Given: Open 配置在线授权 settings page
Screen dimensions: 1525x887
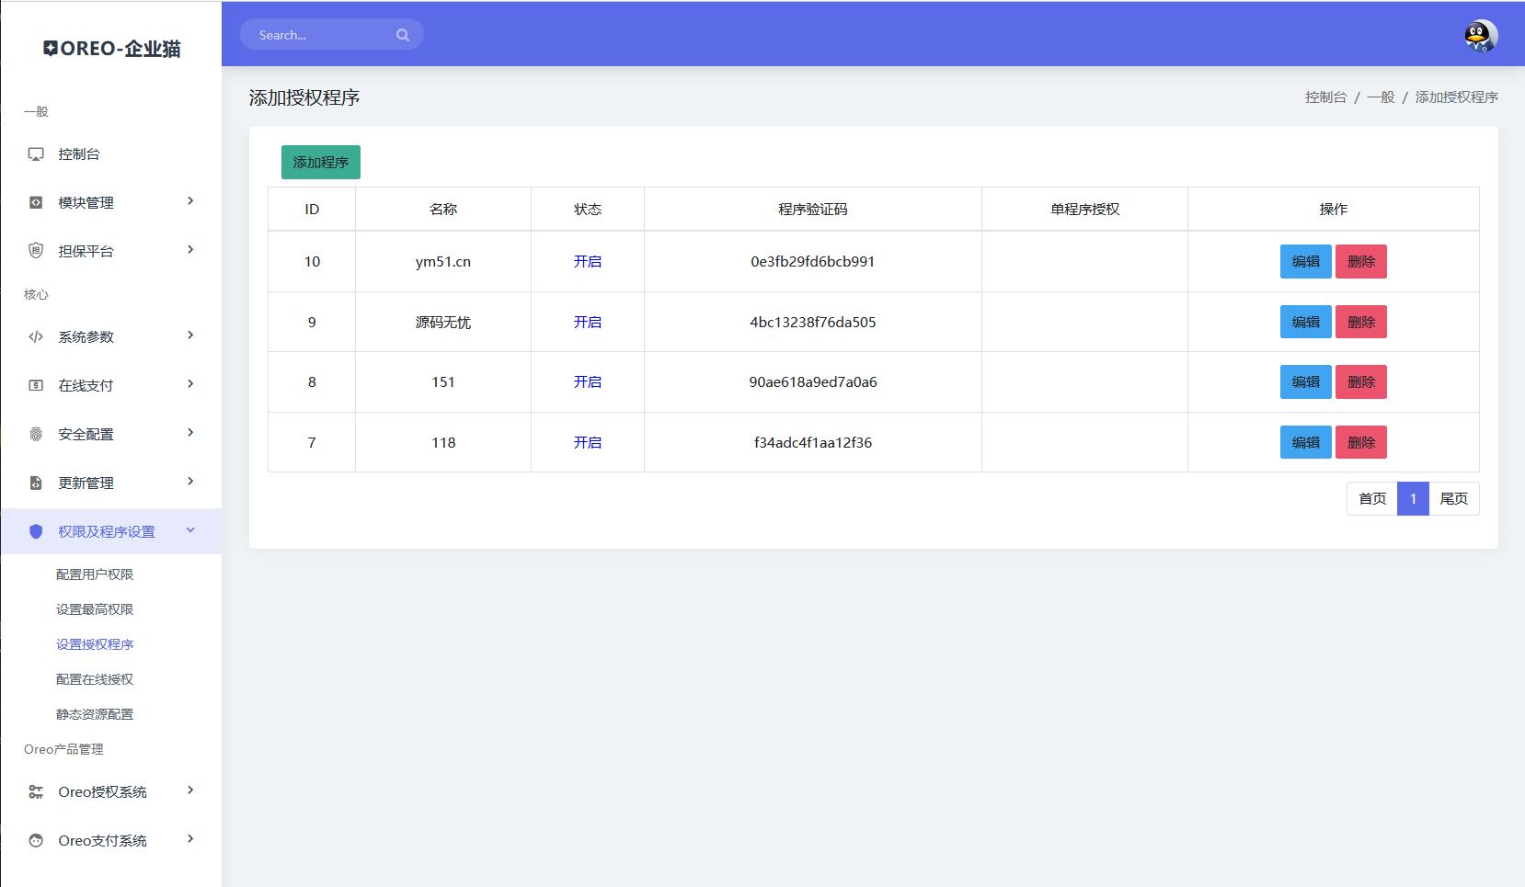Looking at the screenshot, I should pos(96,679).
